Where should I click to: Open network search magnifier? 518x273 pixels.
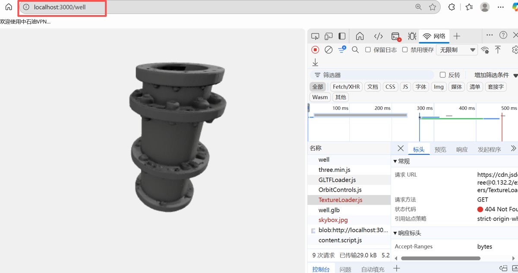[355, 50]
